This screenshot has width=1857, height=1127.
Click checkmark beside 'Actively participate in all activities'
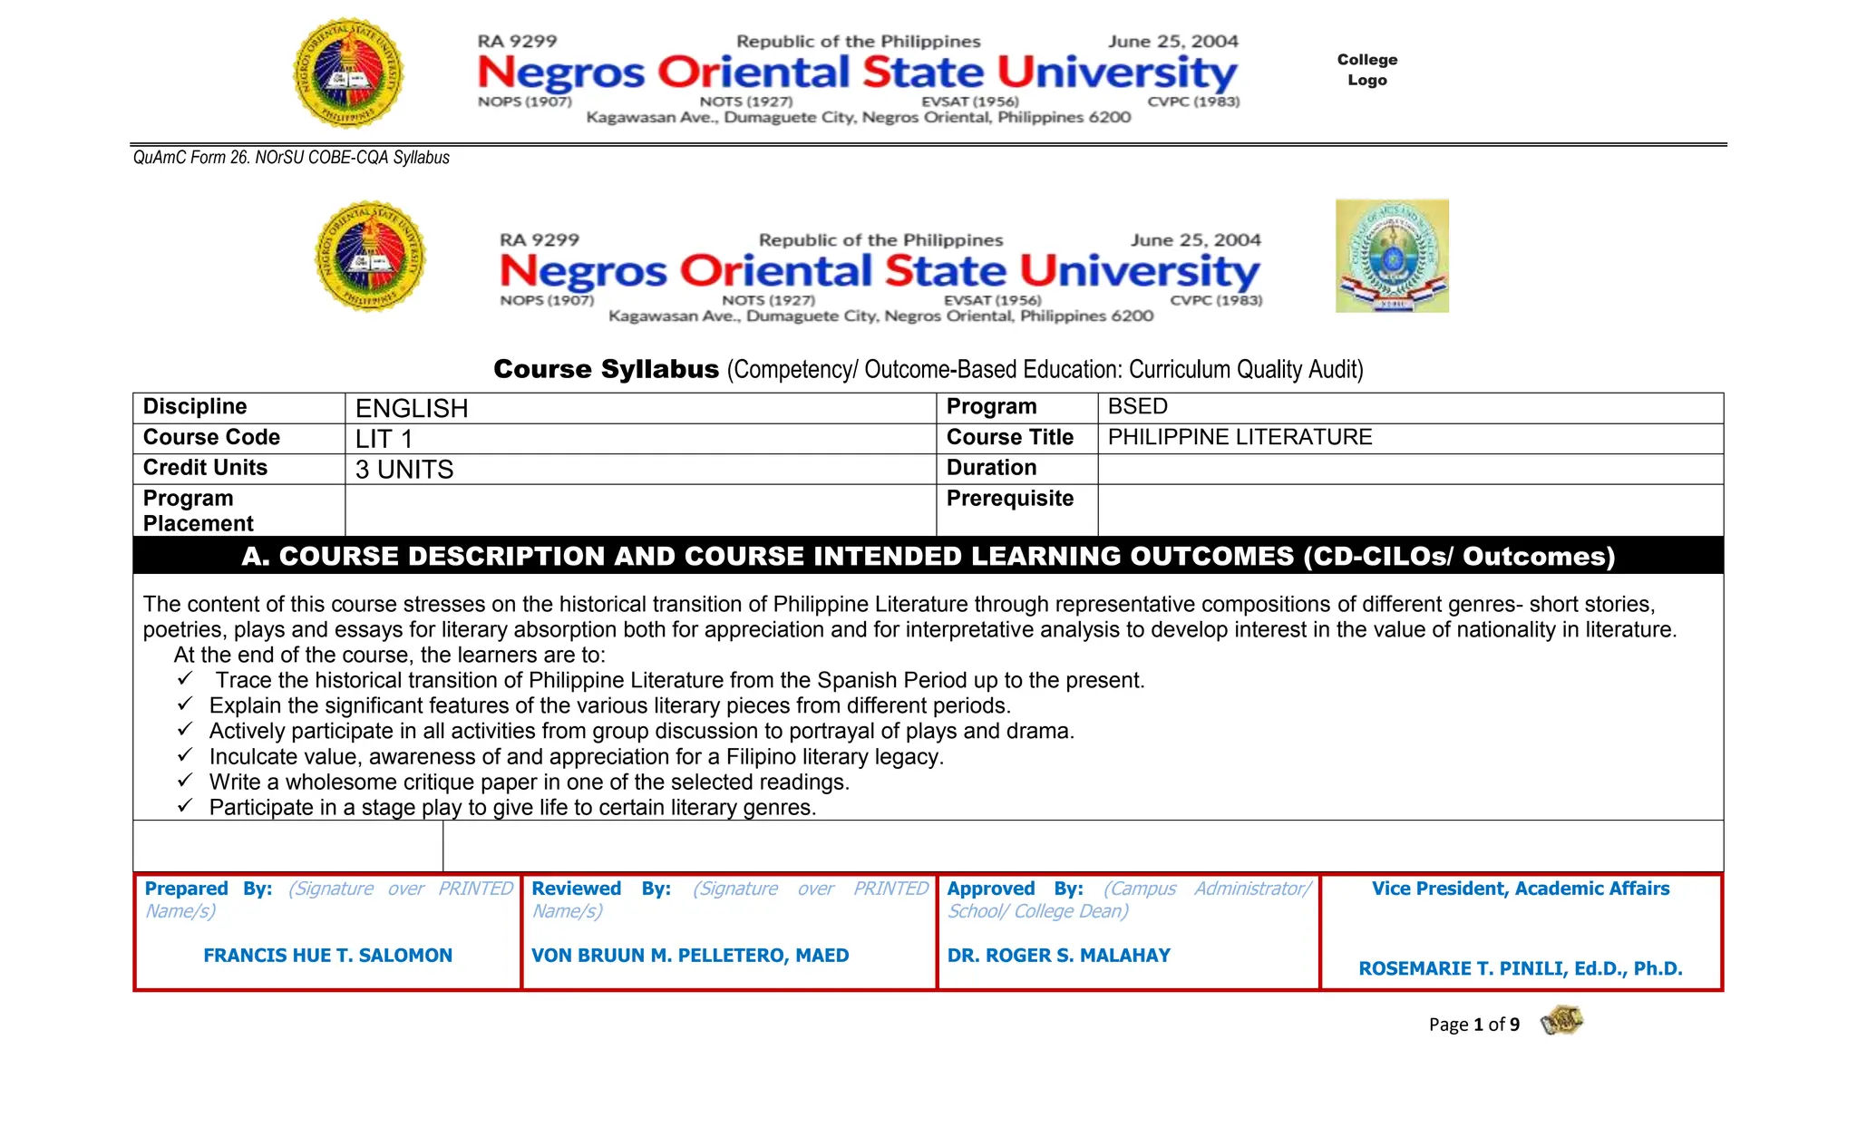pyautogui.click(x=185, y=730)
